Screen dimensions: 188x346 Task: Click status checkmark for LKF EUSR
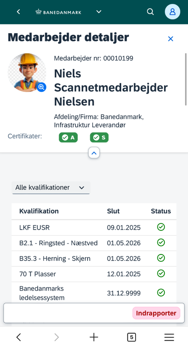[x=161, y=227]
